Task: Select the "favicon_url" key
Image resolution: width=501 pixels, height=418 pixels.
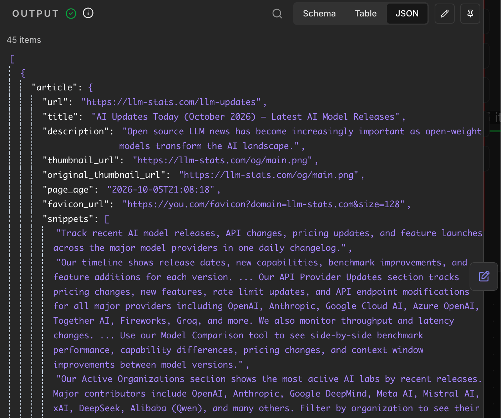Action: point(76,204)
